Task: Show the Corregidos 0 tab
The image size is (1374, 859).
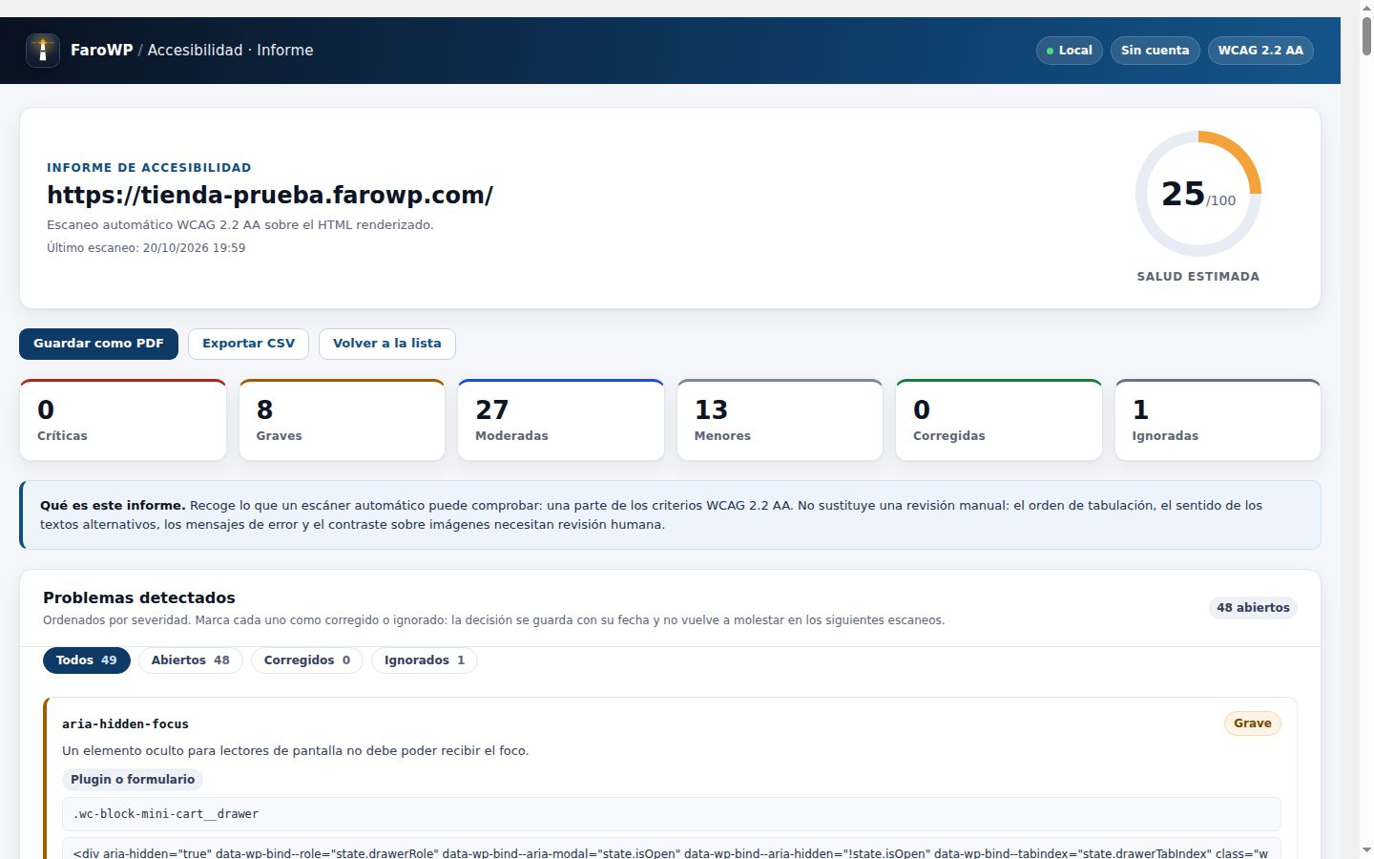Action: point(307,660)
